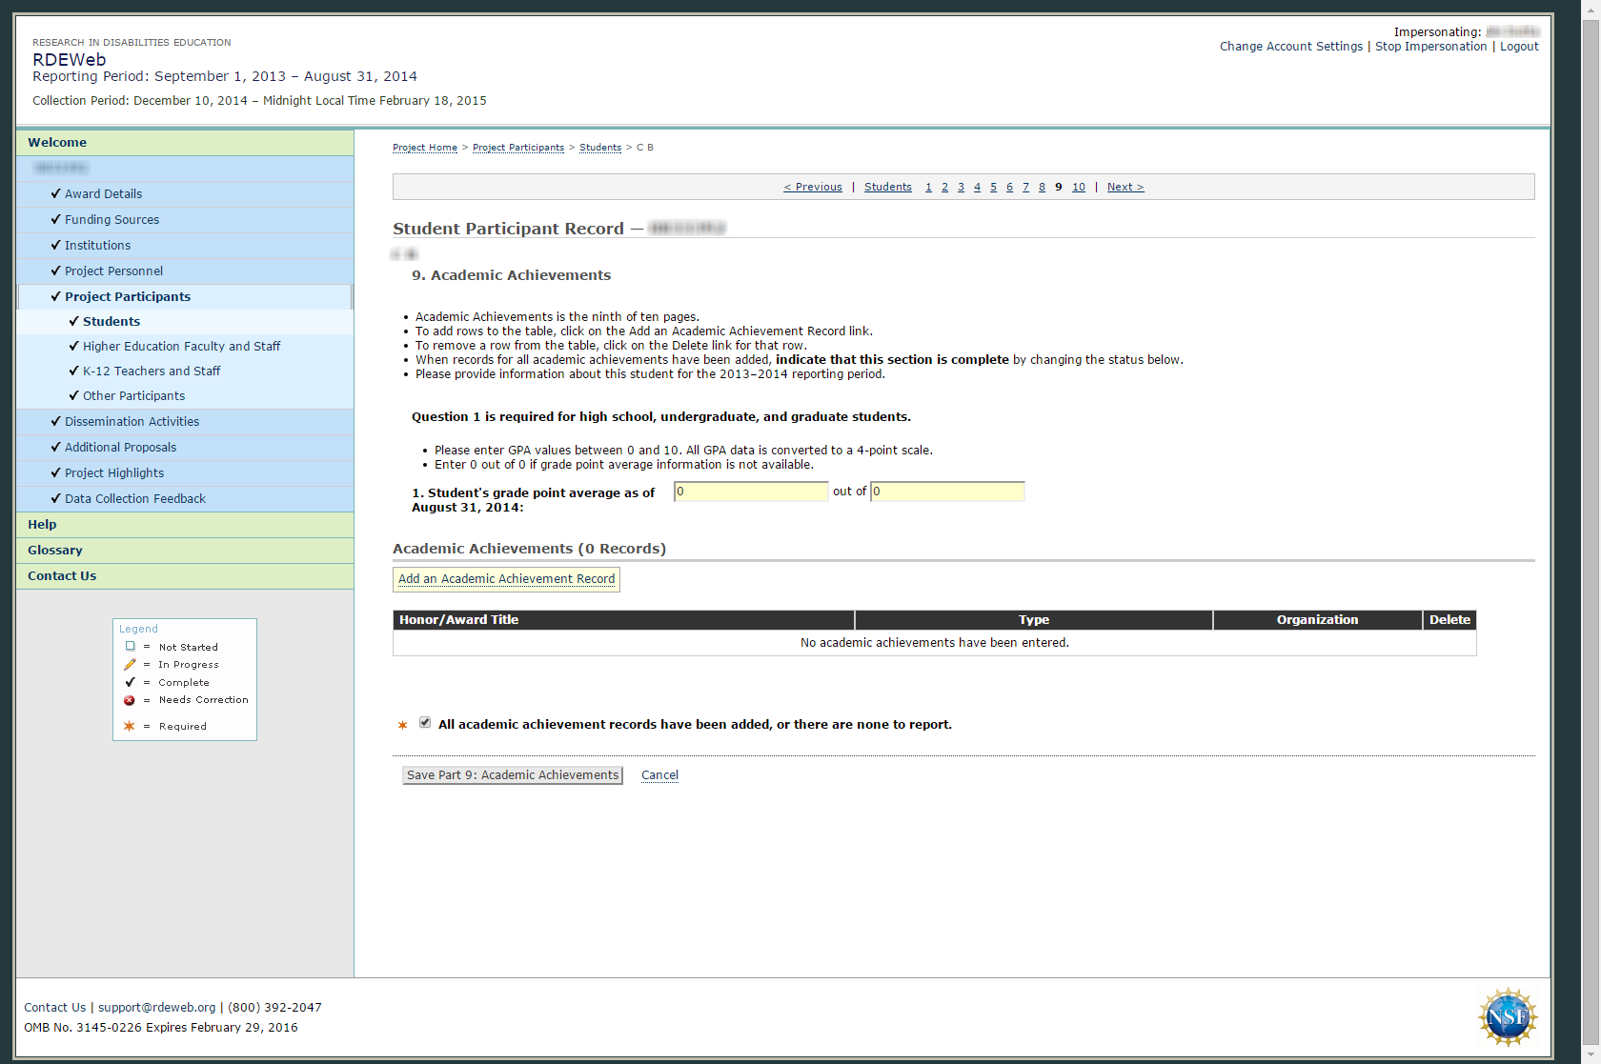
Task: Go to Institutions in the sidebar
Action: [x=97, y=245]
